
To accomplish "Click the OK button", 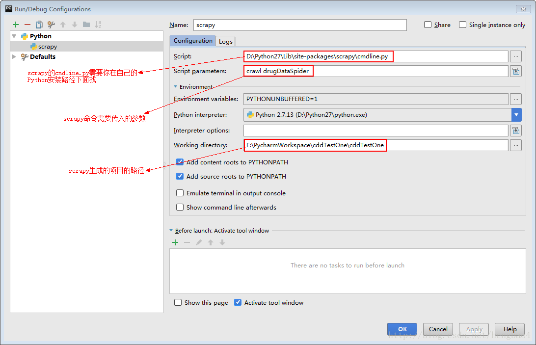I will (x=402, y=329).
